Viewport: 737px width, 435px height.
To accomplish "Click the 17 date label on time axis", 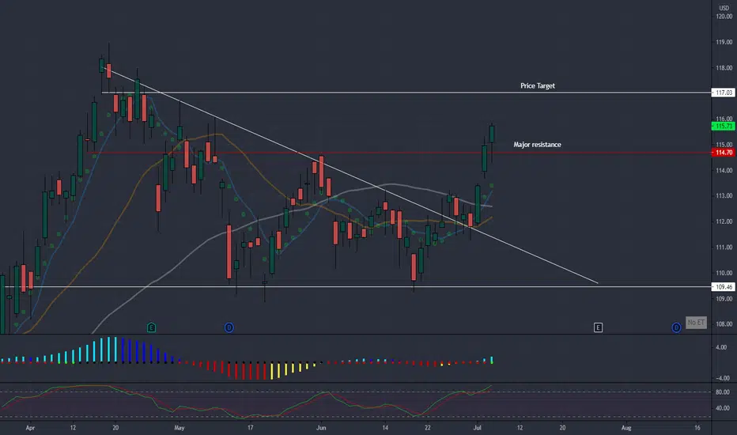I will (250, 428).
